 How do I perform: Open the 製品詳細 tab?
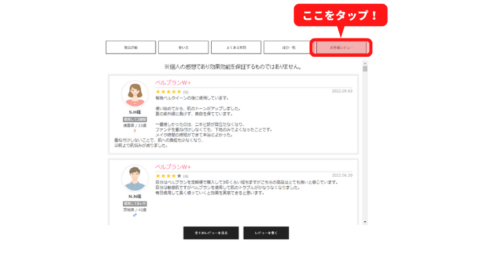pos(131,47)
